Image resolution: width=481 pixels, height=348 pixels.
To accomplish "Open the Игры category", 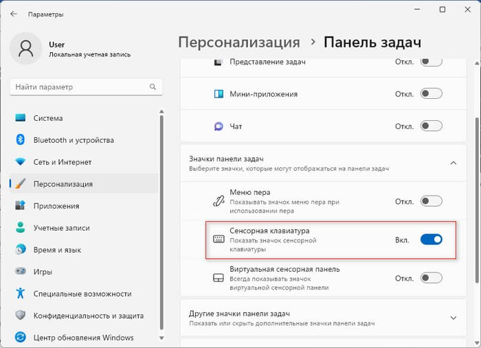I will [84, 272].
